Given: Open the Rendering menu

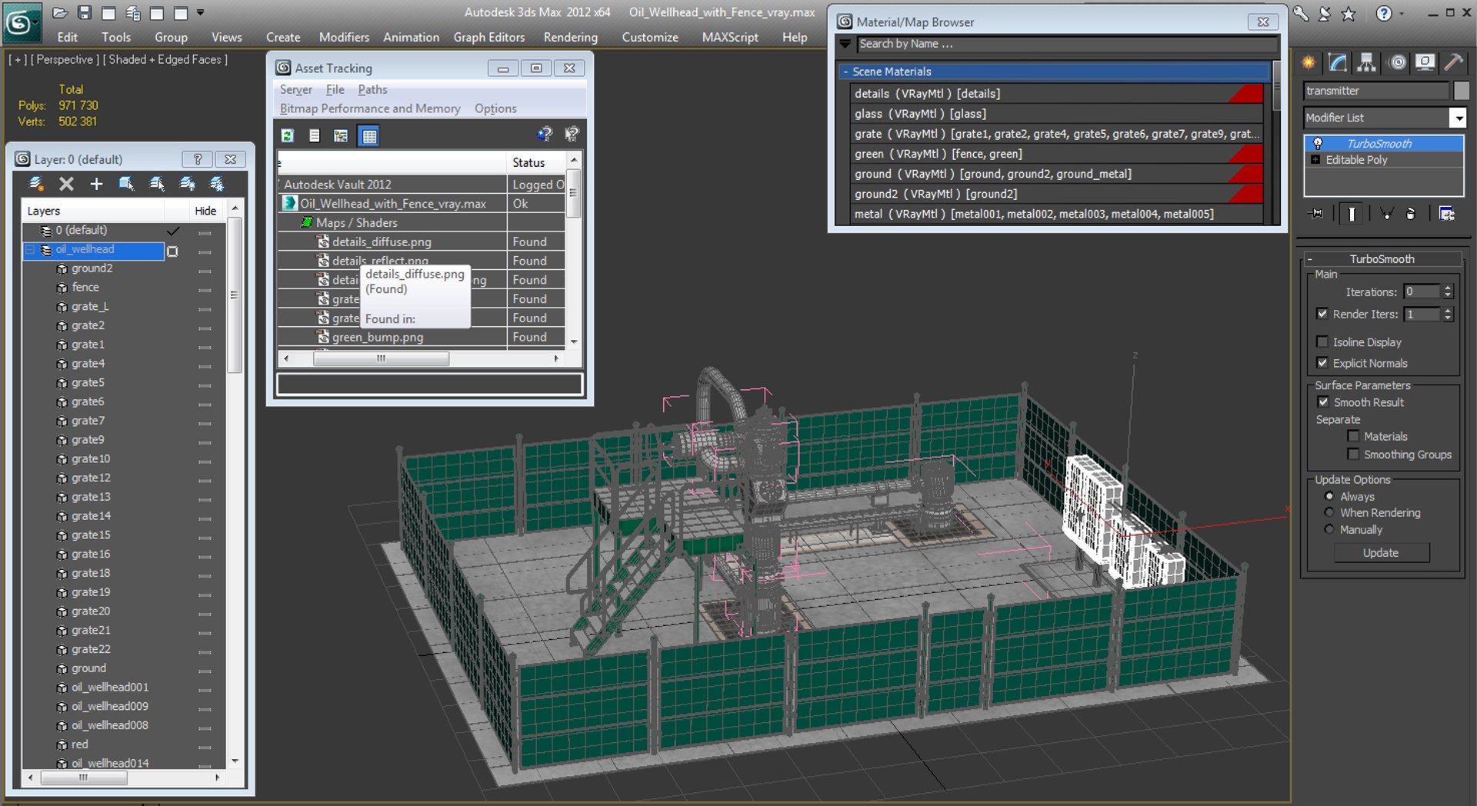Looking at the screenshot, I should 570,37.
